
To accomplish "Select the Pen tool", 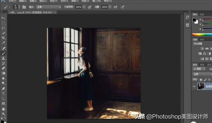I will coord(3,89).
